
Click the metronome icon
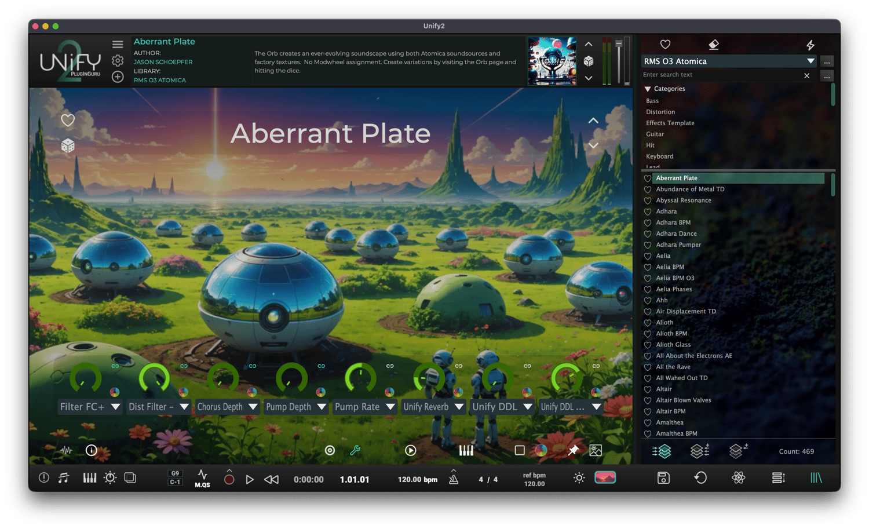click(x=454, y=479)
